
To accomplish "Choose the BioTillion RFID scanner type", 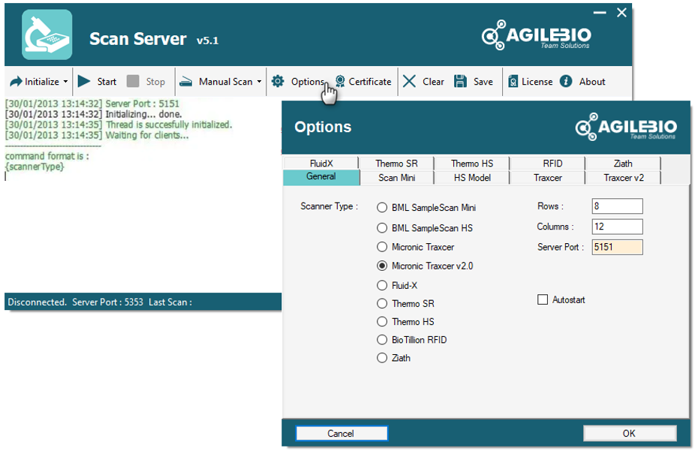I will coord(381,340).
